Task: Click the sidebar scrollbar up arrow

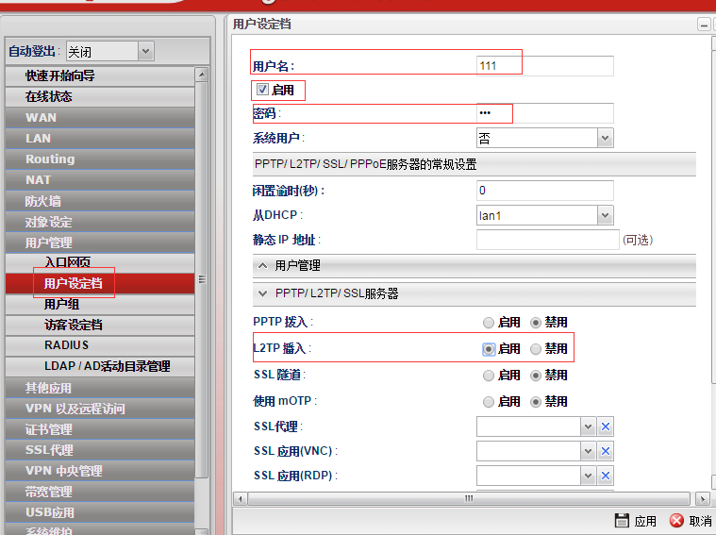Action: point(202,74)
